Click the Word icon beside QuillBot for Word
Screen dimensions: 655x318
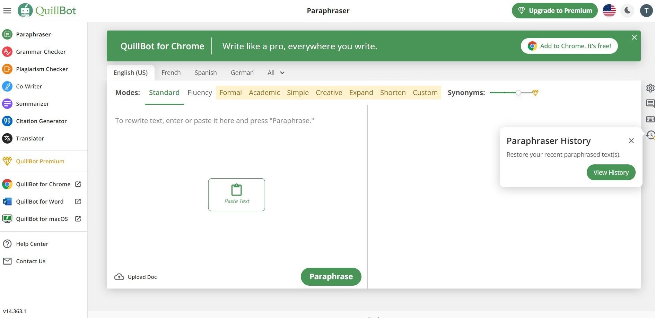(x=7, y=201)
